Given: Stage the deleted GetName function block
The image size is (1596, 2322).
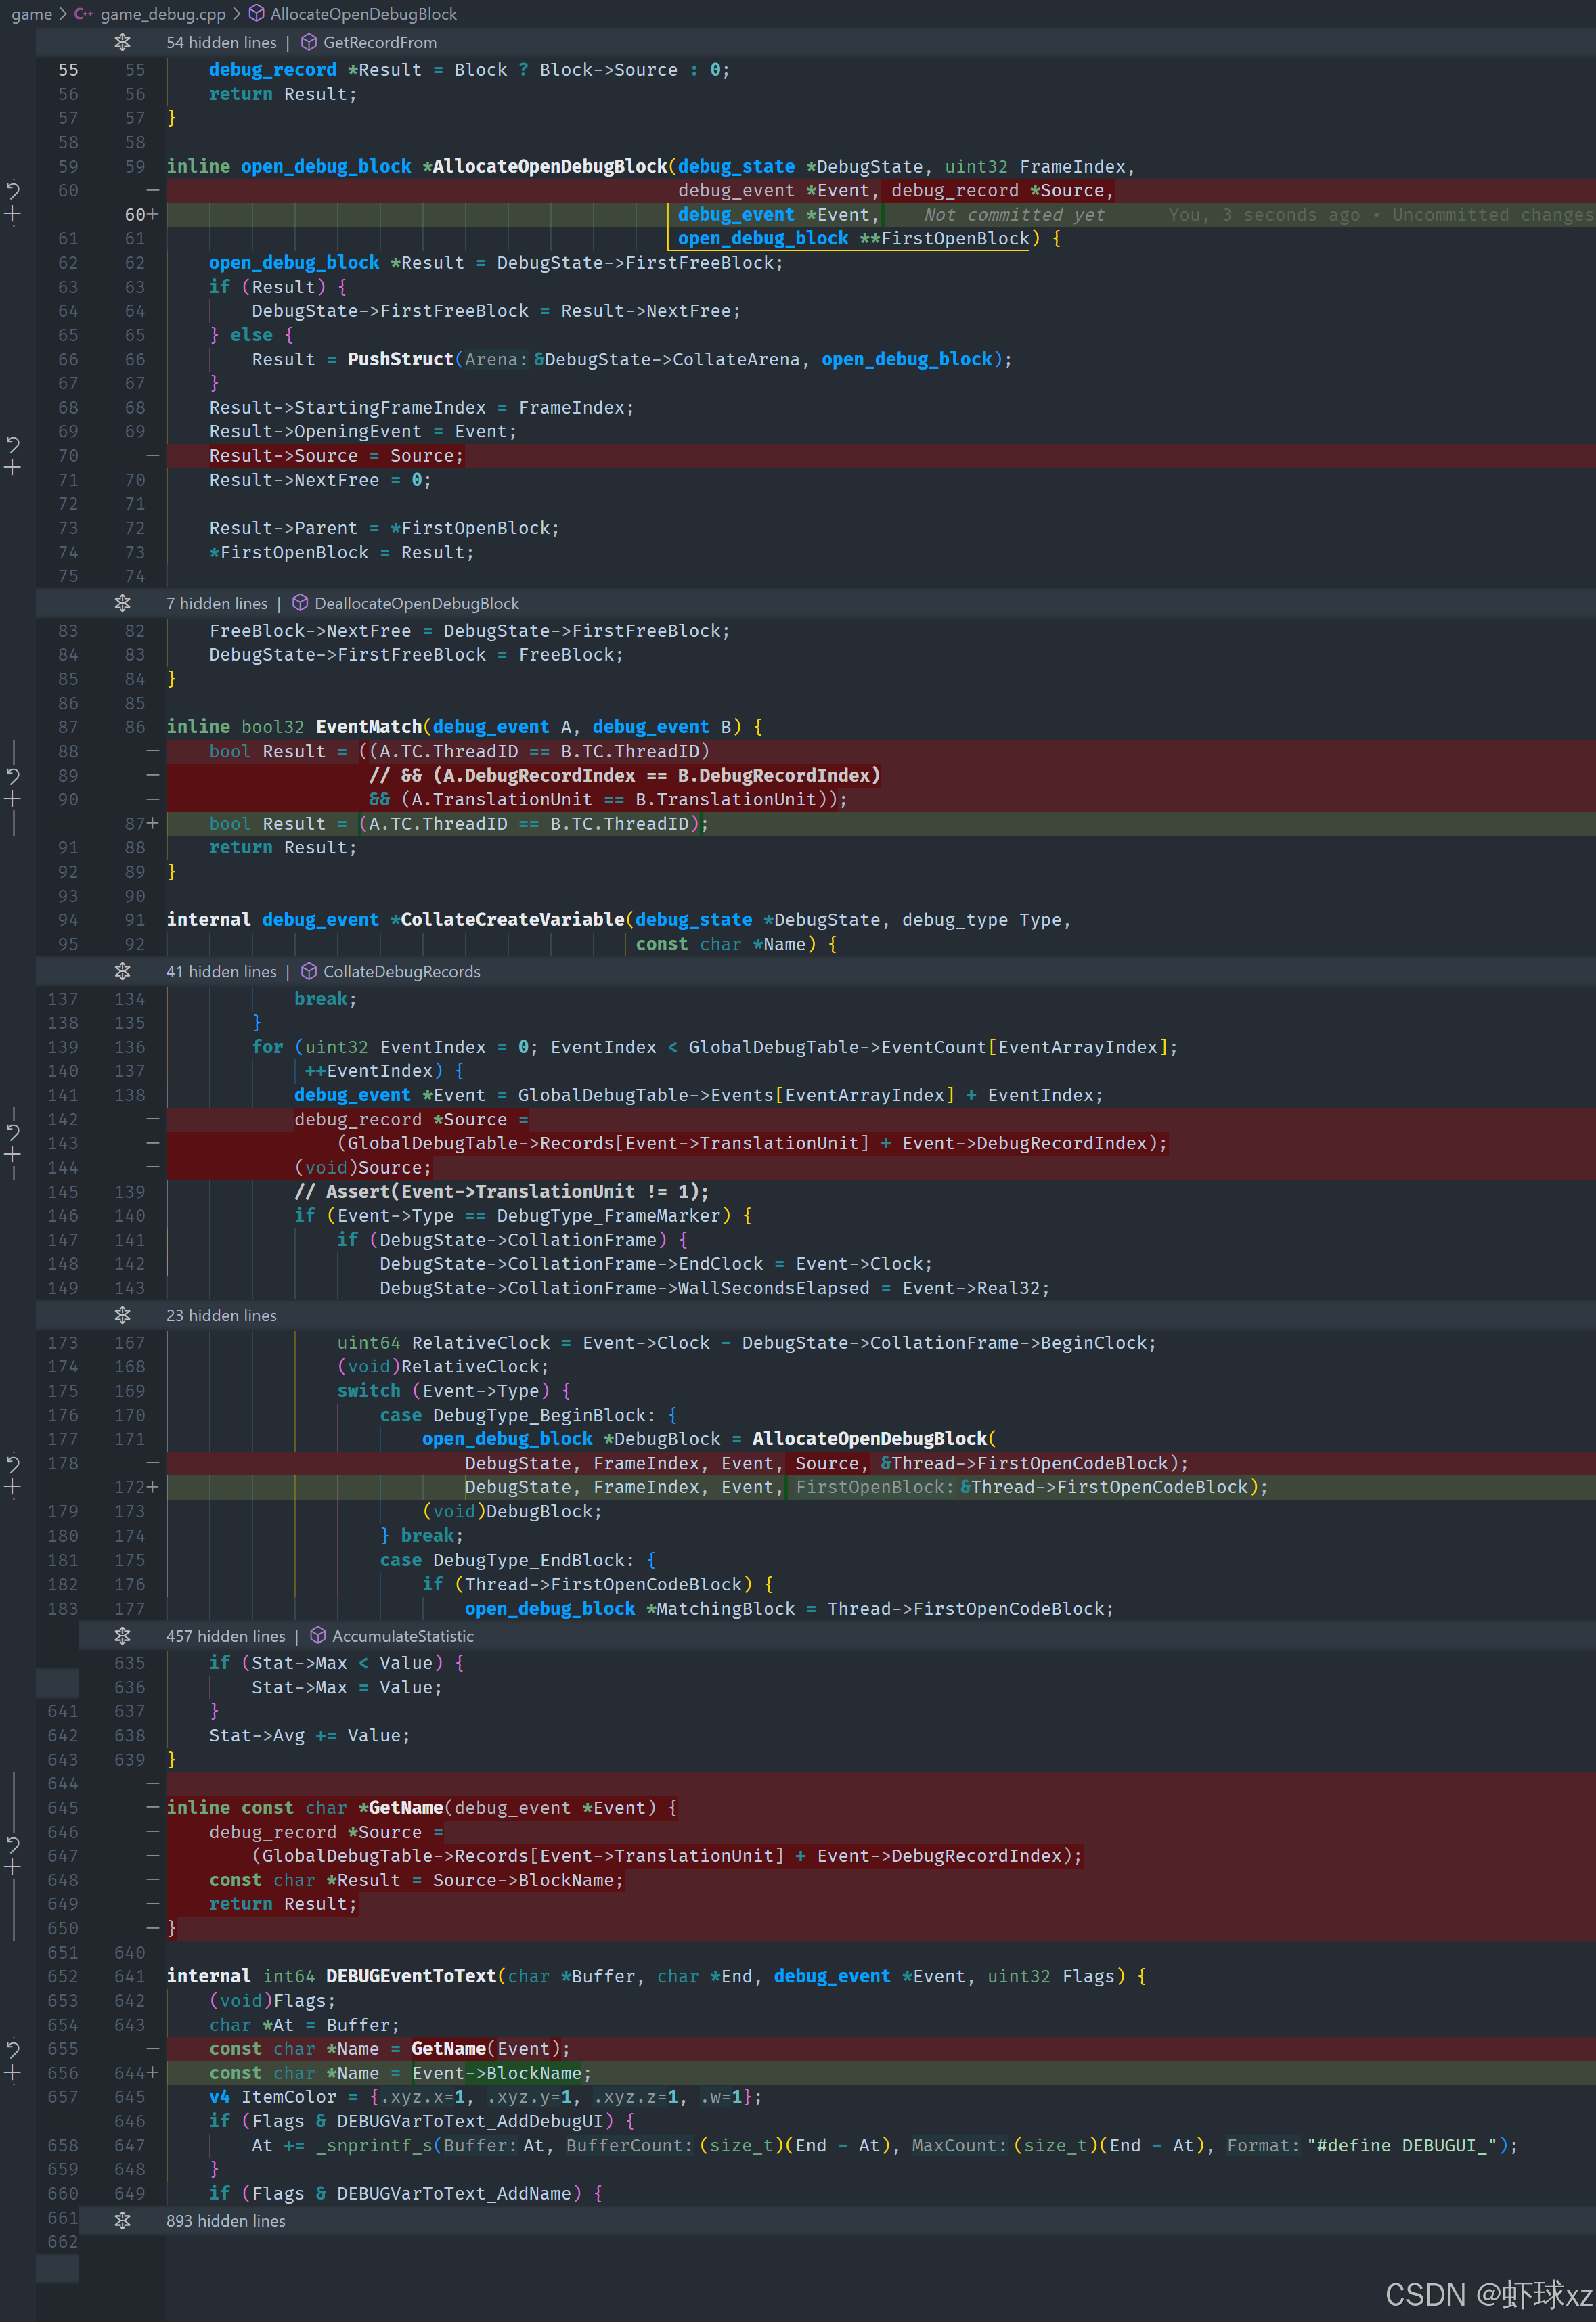Looking at the screenshot, I should point(13,1868).
